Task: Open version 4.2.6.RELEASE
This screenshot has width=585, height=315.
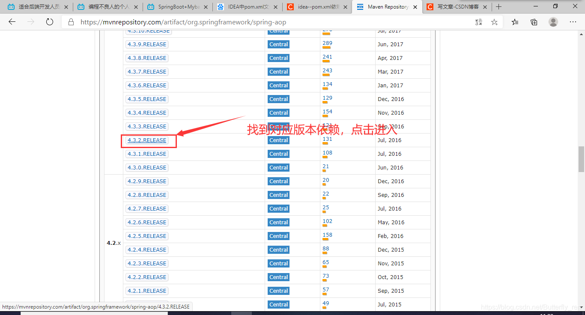Action: [x=147, y=222]
